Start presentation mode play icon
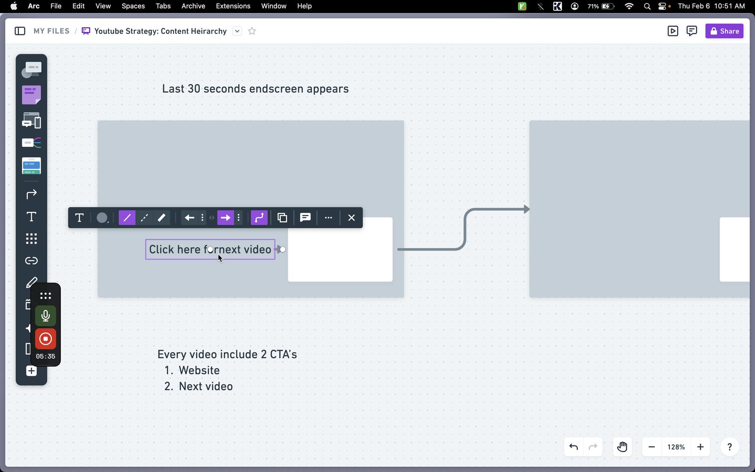755x472 pixels. point(673,31)
